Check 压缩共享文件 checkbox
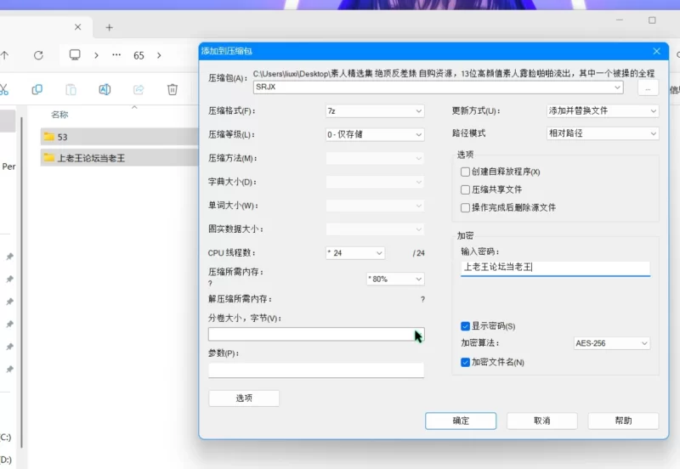The width and height of the screenshot is (680, 469). [465, 189]
